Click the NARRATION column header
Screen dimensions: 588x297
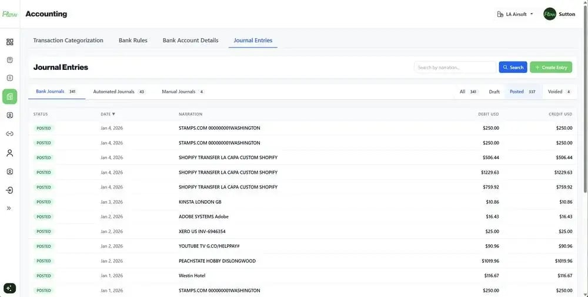(x=191, y=114)
